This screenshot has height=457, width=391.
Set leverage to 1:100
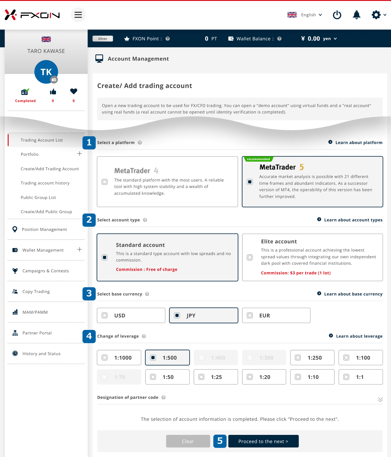[361, 358]
